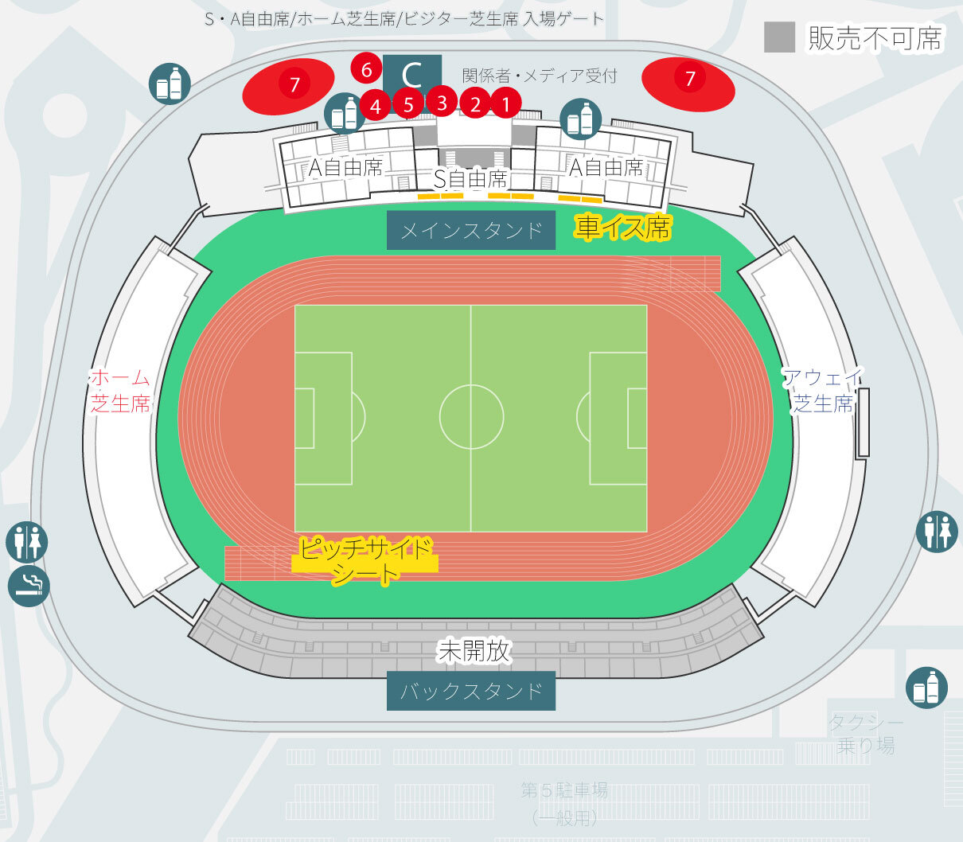
Task: Select the red number 6 marker
Action: [x=366, y=70]
